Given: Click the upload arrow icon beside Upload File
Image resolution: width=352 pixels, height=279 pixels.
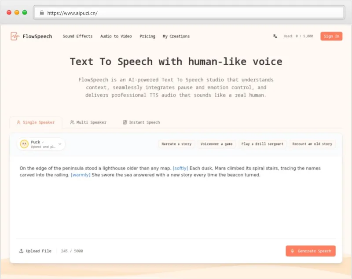Looking at the screenshot, I should (x=21, y=251).
